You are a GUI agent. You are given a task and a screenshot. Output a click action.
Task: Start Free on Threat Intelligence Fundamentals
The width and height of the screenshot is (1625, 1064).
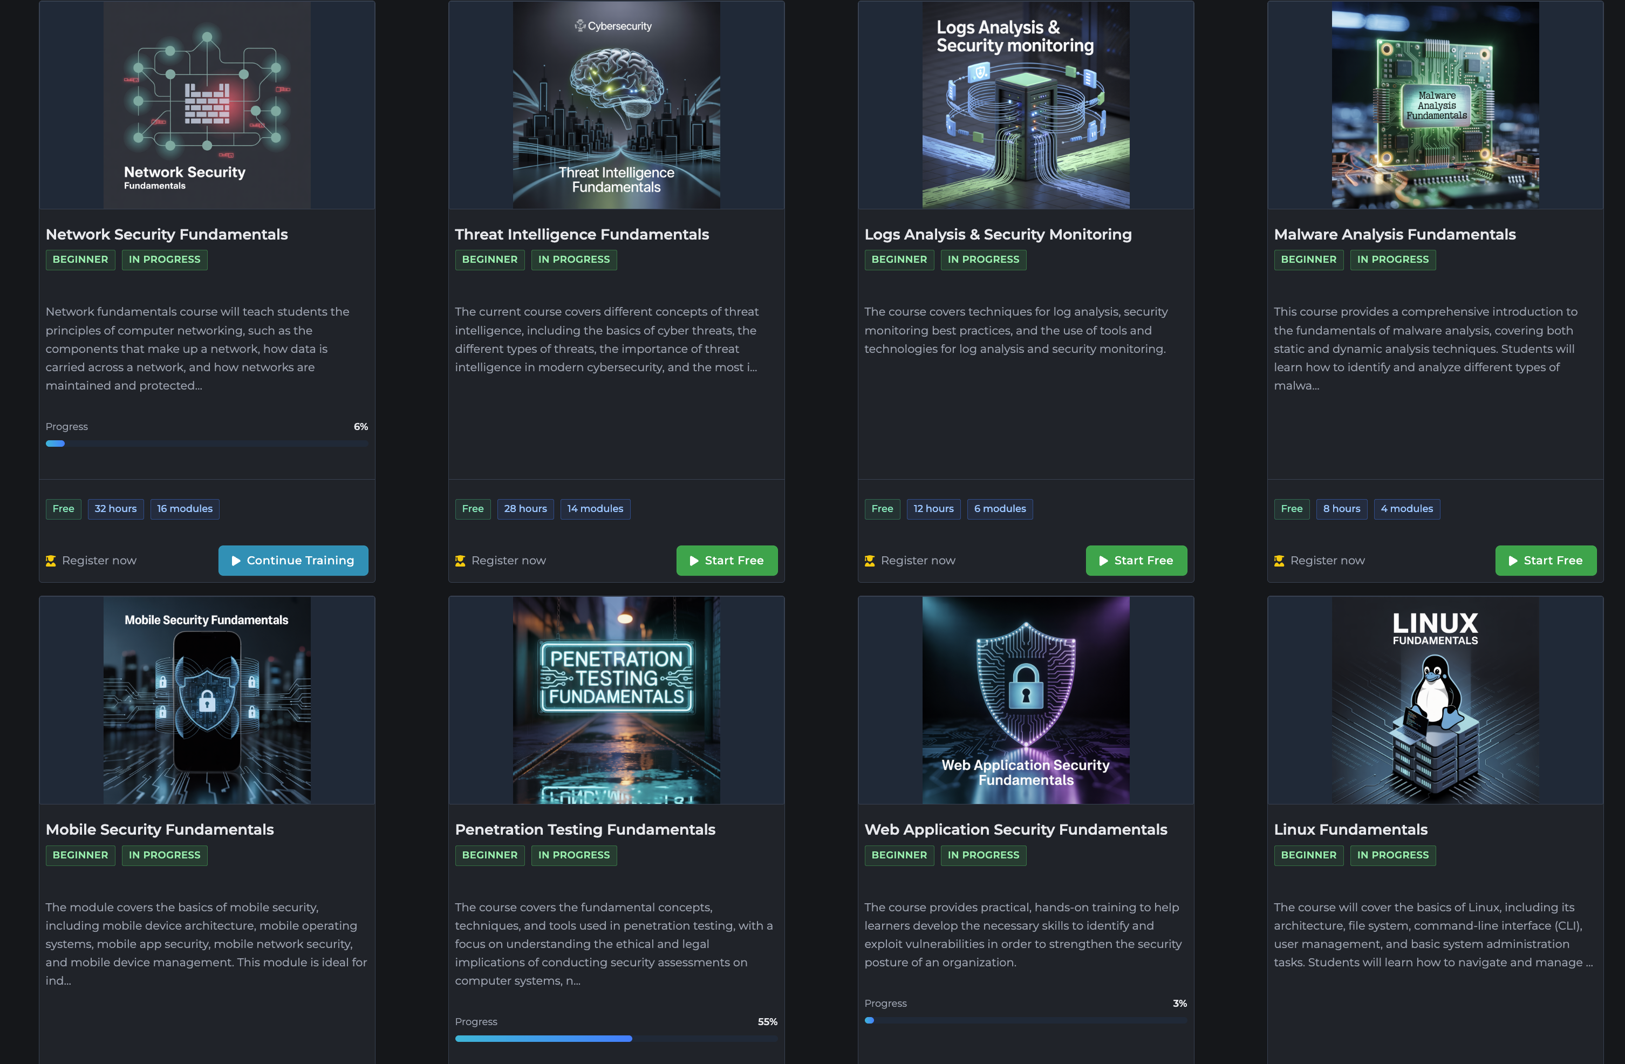pyautogui.click(x=727, y=561)
